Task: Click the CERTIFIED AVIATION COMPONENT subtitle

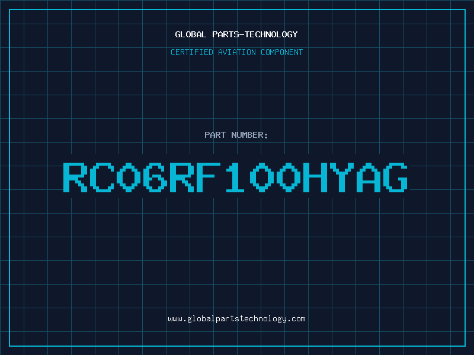Action: click(x=236, y=52)
